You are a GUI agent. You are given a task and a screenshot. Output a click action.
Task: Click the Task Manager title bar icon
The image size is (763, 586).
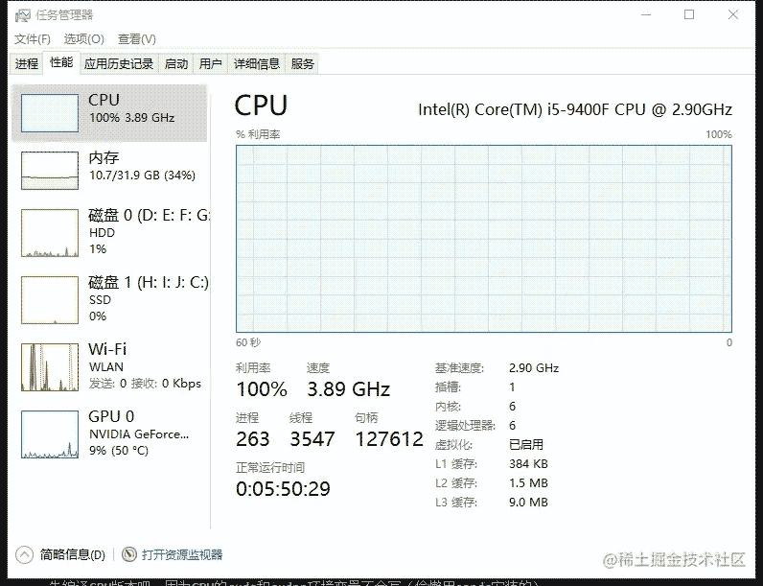click(x=23, y=15)
